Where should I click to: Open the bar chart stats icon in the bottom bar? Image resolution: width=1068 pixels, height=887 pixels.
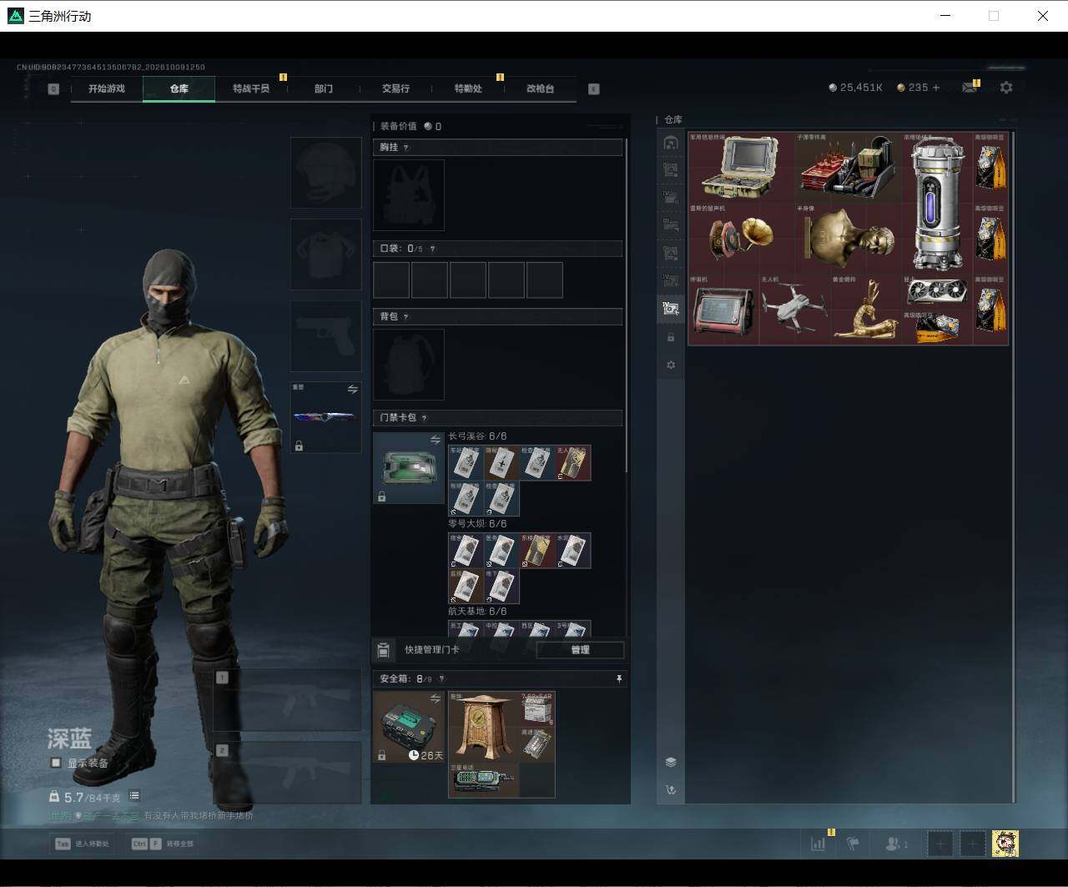point(818,844)
